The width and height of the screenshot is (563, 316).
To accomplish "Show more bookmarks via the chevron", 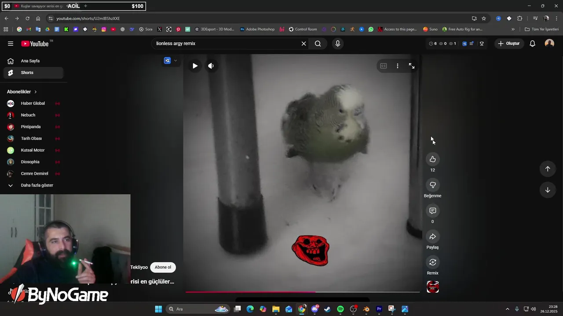I will pyautogui.click(x=513, y=29).
